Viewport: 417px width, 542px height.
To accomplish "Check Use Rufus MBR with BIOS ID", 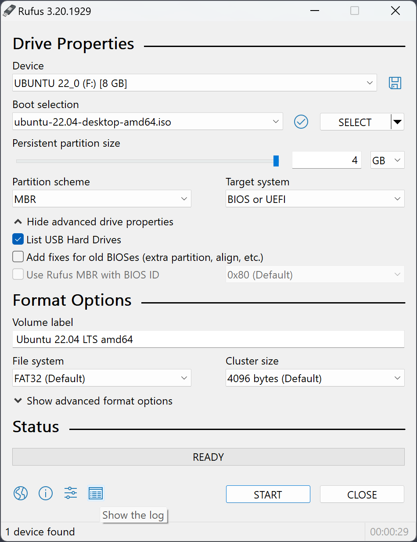I will pyautogui.click(x=18, y=274).
